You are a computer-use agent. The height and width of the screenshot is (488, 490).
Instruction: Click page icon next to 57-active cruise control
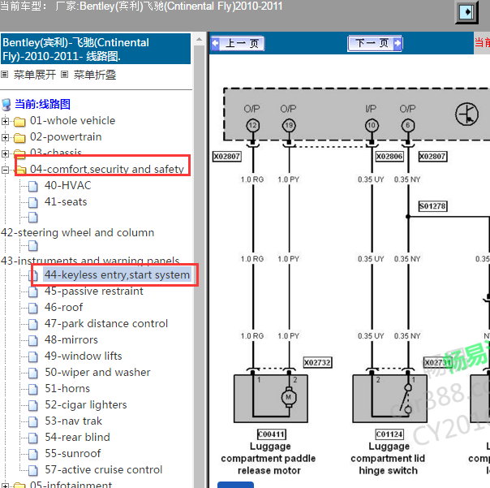[x=33, y=470]
